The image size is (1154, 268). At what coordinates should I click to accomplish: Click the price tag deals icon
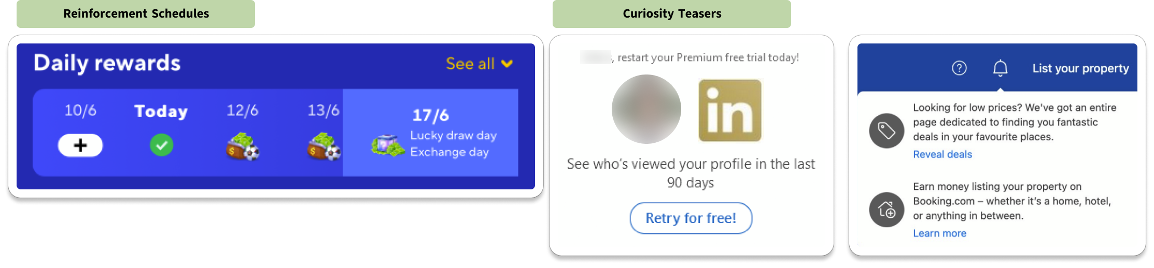click(886, 130)
